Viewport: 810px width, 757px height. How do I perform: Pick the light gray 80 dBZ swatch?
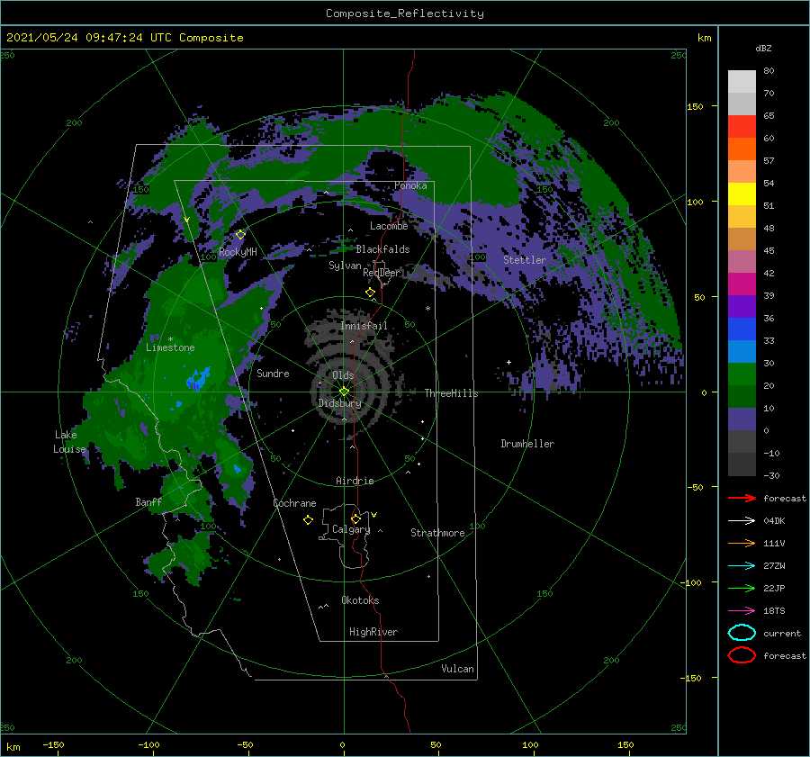(742, 81)
